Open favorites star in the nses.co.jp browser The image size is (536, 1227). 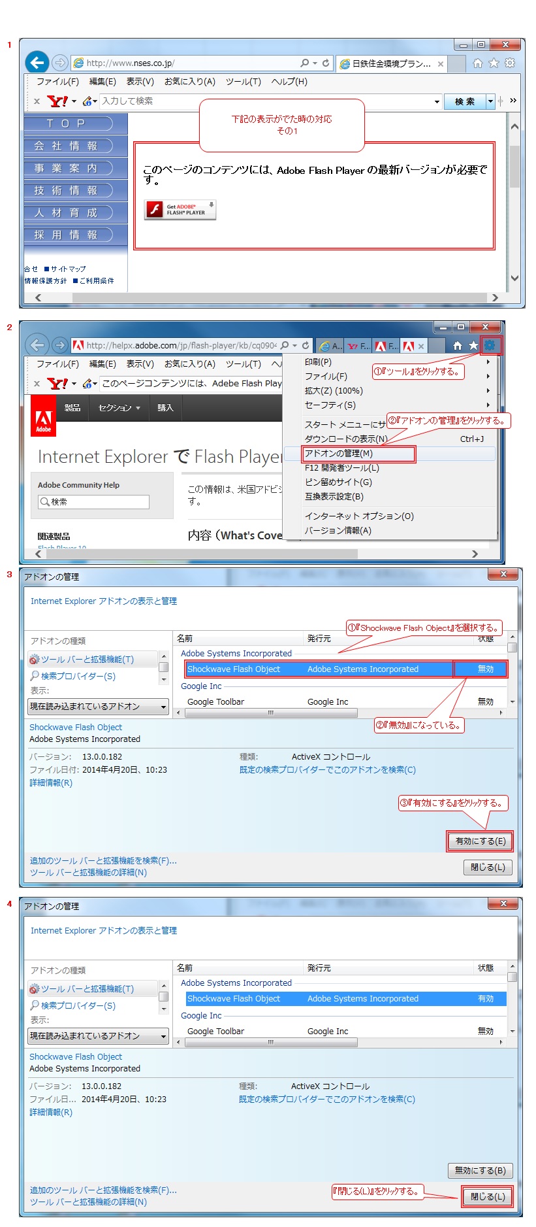pyautogui.click(x=494, y=63)
